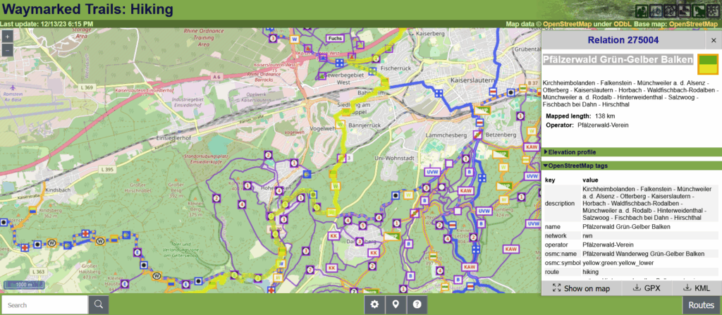Open the help question mark icon
The image size is (722, 315).
(417, 304)
